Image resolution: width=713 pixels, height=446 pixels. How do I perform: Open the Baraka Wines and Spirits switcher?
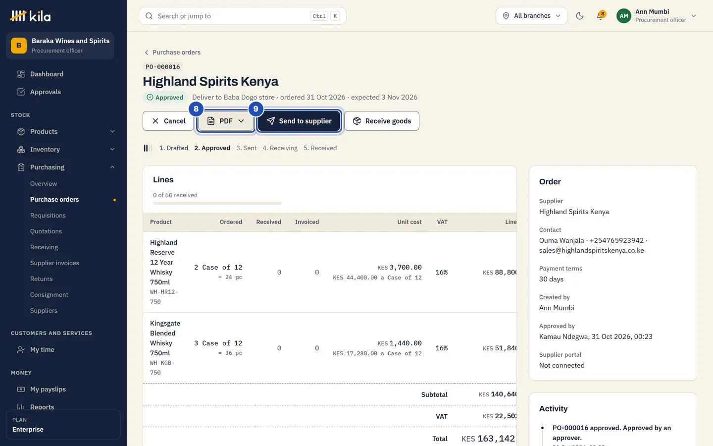point(60,46)
